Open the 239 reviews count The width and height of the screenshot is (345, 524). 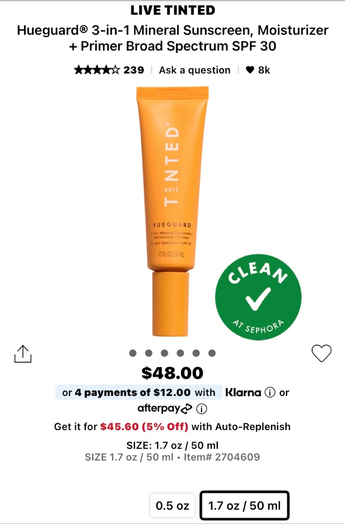(134, 70)
